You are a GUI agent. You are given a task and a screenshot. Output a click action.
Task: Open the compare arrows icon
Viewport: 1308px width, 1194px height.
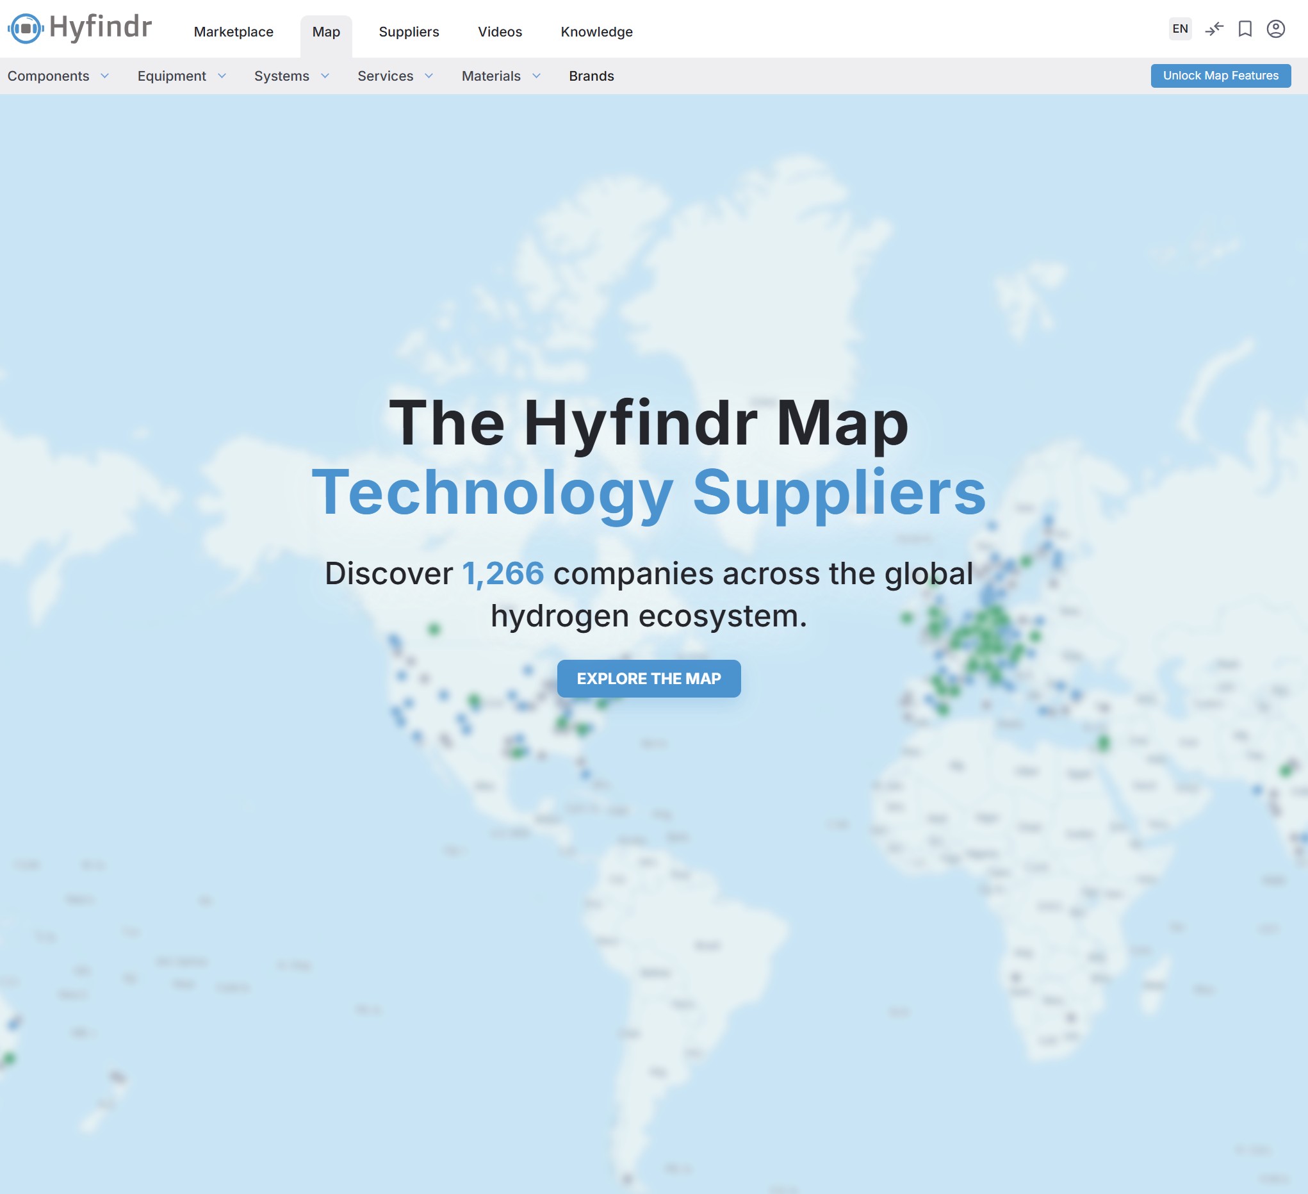[1214, 29]
